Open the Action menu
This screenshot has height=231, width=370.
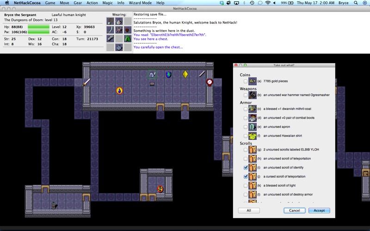[92, 3]
